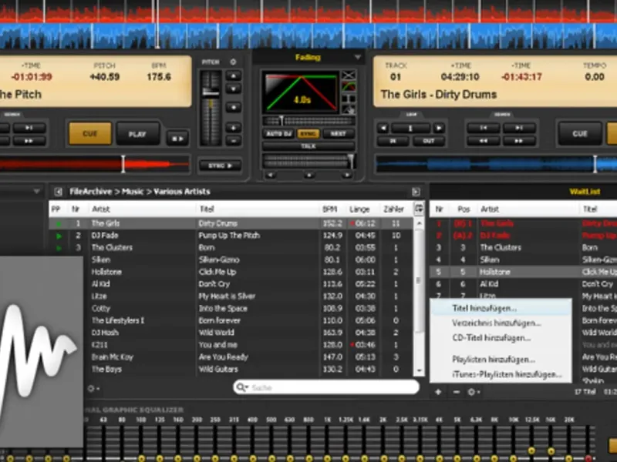Select the two-squares cut fade icon
This screenshot has height=462, width=617.
[349, 99]
